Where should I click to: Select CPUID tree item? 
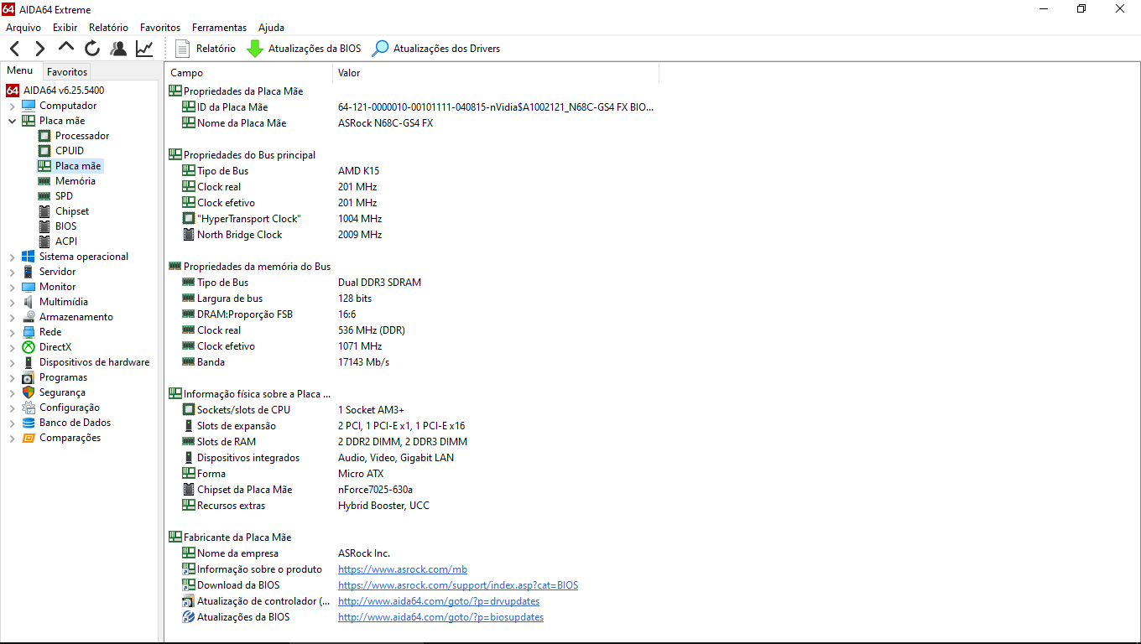(x=70, y=151)
